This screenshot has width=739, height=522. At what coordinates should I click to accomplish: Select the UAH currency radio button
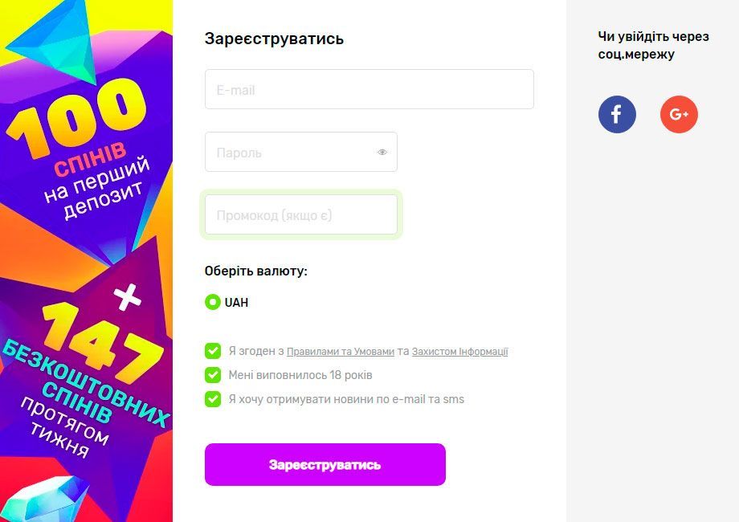click(x=212, y=303)
